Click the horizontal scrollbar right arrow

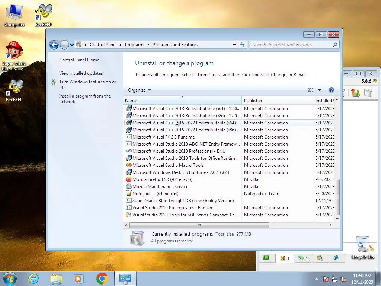pyautogui.click(x=330, y=225)
